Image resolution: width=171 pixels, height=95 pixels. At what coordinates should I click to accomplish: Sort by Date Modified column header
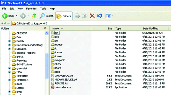coord(155,29)
